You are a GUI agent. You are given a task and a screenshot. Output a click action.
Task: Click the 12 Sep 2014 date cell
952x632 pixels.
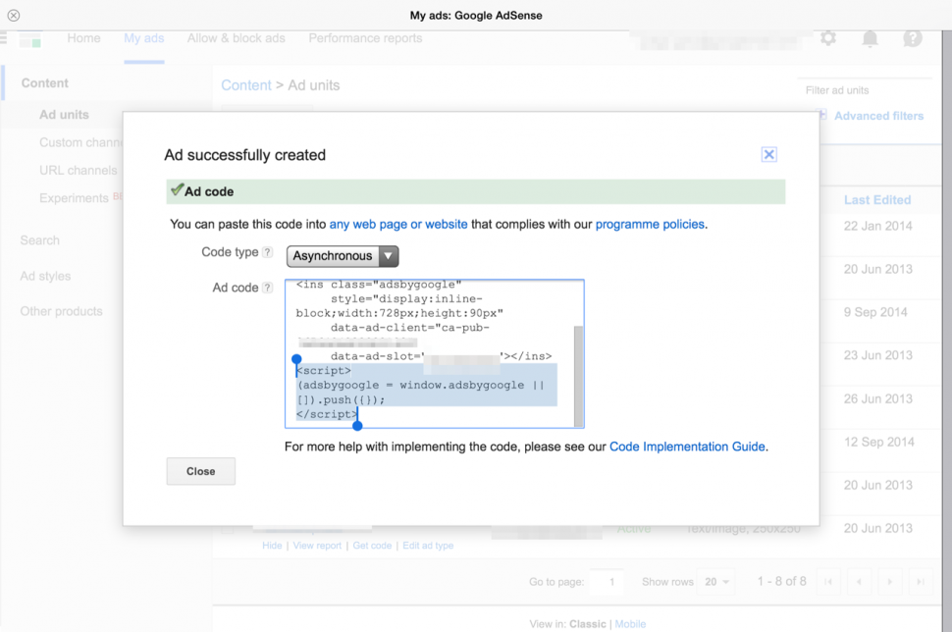[x=879, y=442]
